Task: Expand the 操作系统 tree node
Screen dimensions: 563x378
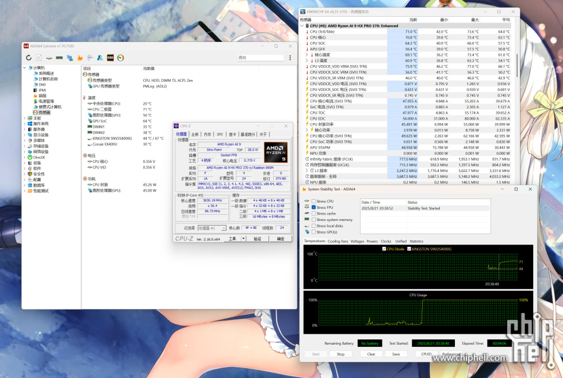Action: pyautogui.click(x=24, y=124)
